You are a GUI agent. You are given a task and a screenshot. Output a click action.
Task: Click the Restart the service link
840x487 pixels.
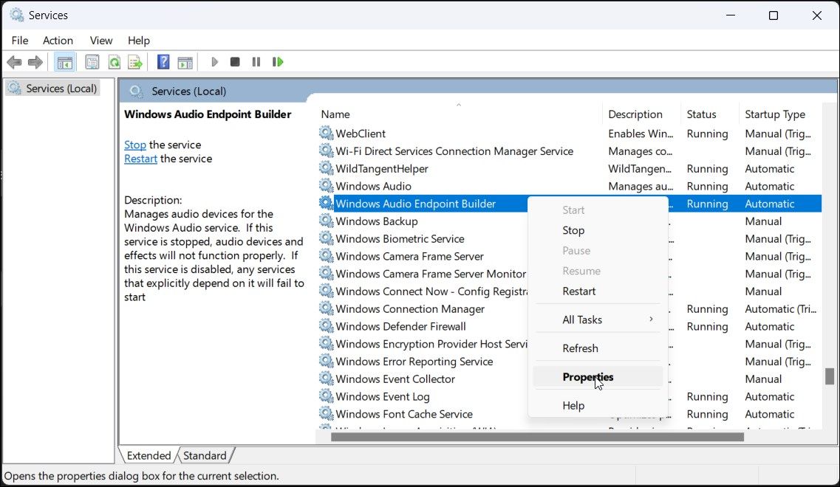click(140, 158)
